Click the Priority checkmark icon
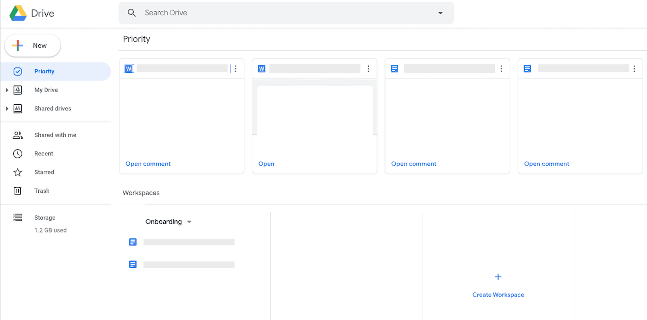The height and width of the screenshot is (320, 647). click(18, 71)
